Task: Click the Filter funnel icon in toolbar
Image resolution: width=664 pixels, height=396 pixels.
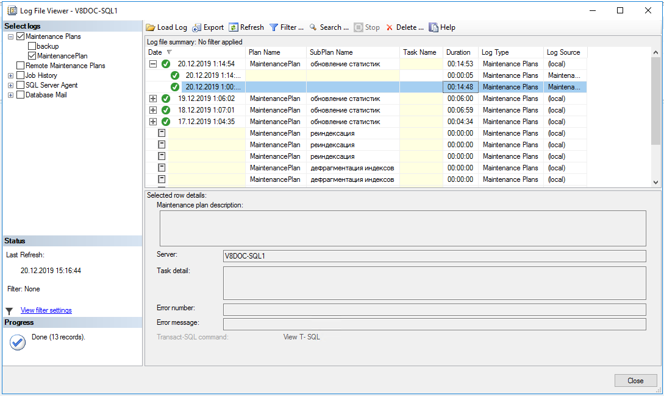Action: click(x=274, y=27)
